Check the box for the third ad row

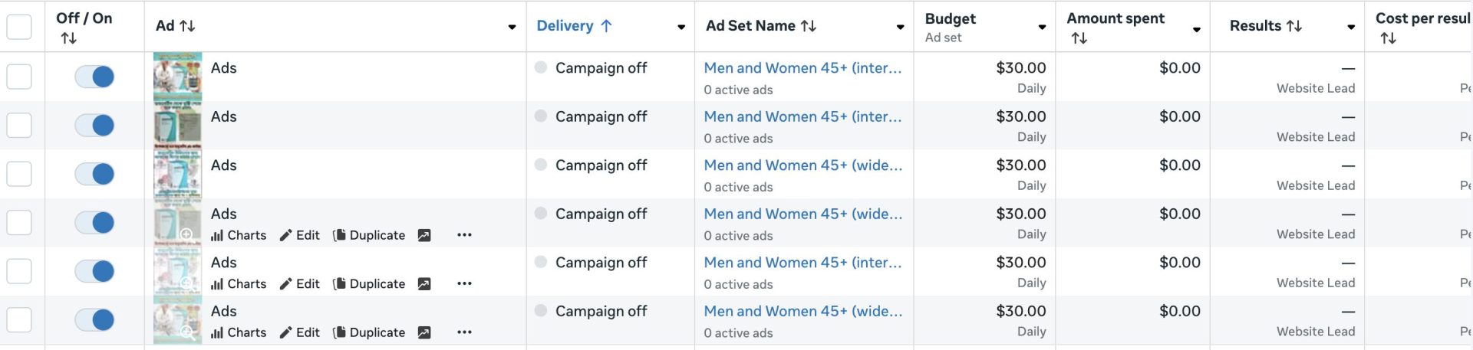pos(19,174)
